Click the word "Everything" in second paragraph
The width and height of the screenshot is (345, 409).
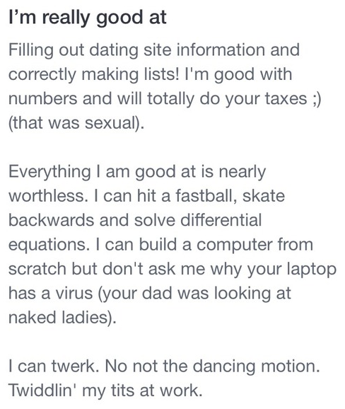[x=49, y=172]
